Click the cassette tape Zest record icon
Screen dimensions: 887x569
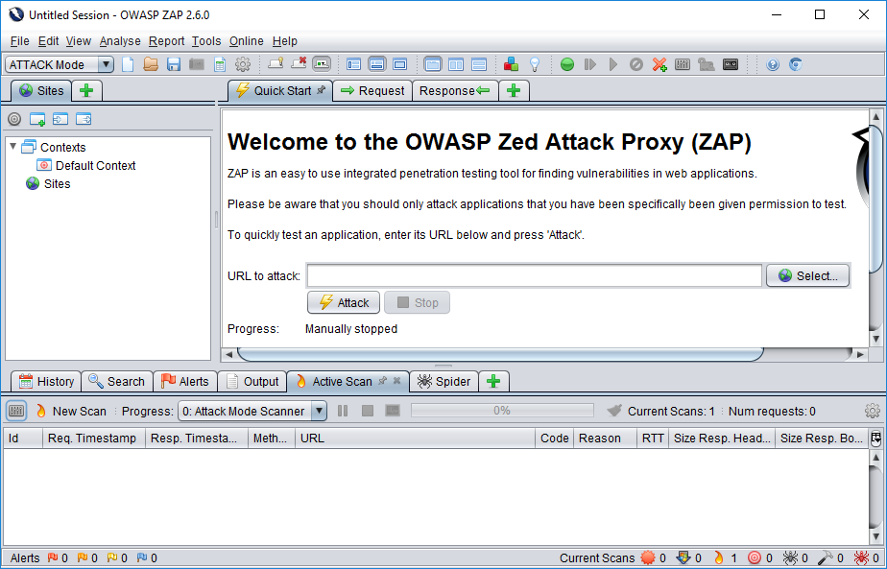pyautogui.click(x=731, y=64)
